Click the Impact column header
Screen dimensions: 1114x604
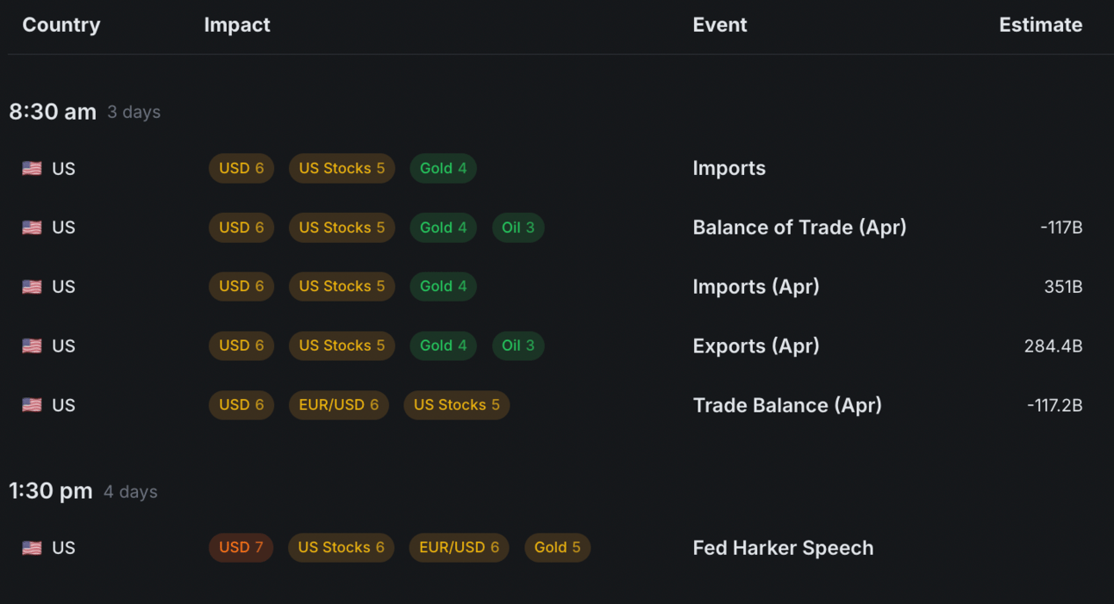(237, 25)
